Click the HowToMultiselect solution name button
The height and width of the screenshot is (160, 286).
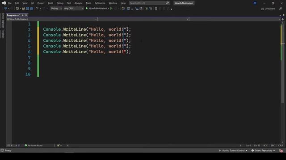pyautogui.click(x=184, y=3)
